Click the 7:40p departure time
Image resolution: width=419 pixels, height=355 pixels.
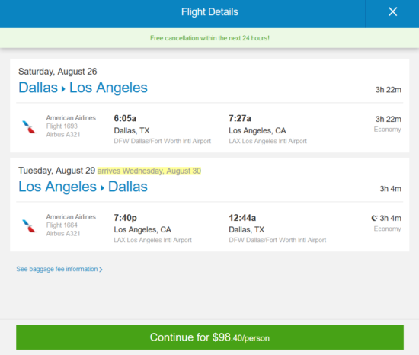(x=126, y=218)
